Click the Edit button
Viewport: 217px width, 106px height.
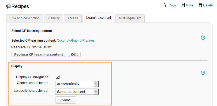point(74,54)
